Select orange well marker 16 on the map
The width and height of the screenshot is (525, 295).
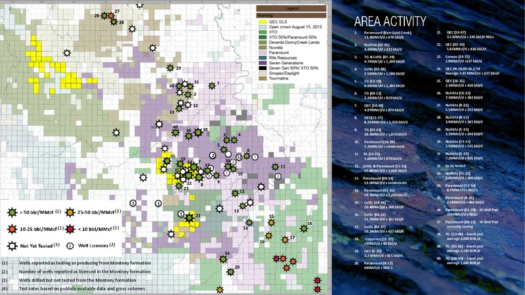coord(268,236)
